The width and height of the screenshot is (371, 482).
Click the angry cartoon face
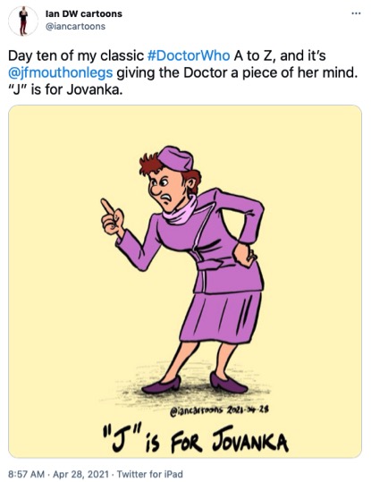click(x=166, y=190)
